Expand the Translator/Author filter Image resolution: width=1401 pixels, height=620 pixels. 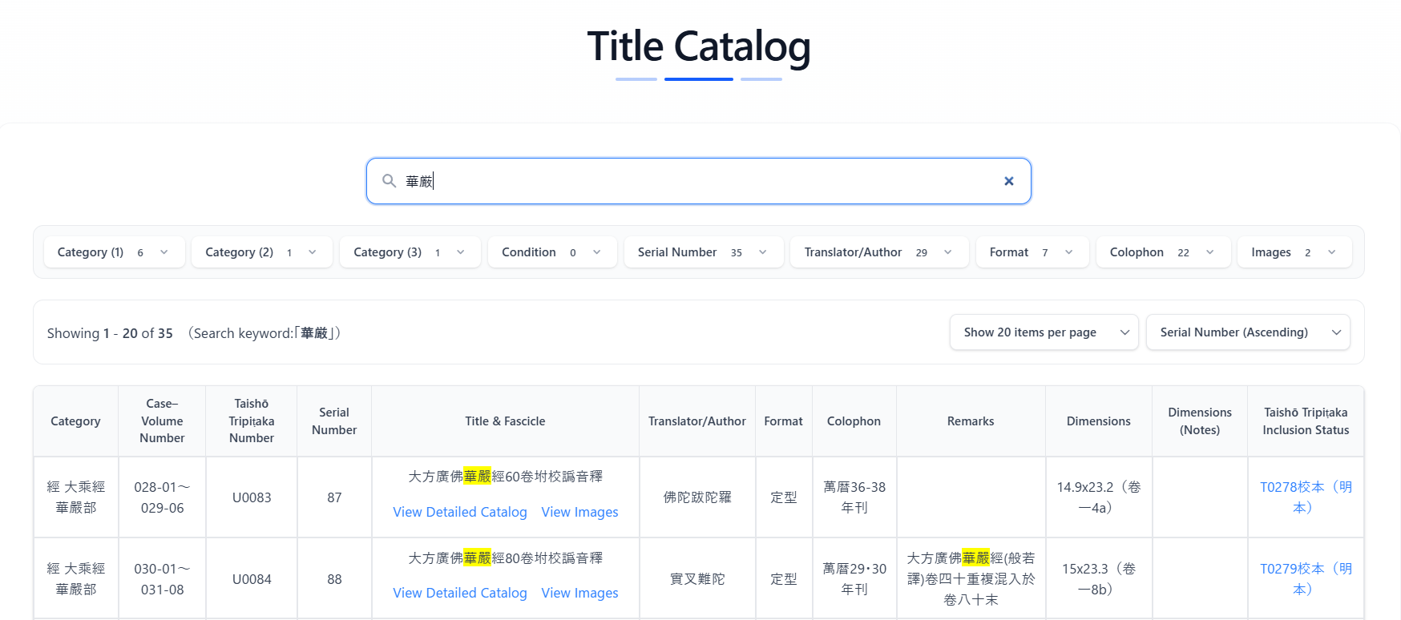click(878, 252)
